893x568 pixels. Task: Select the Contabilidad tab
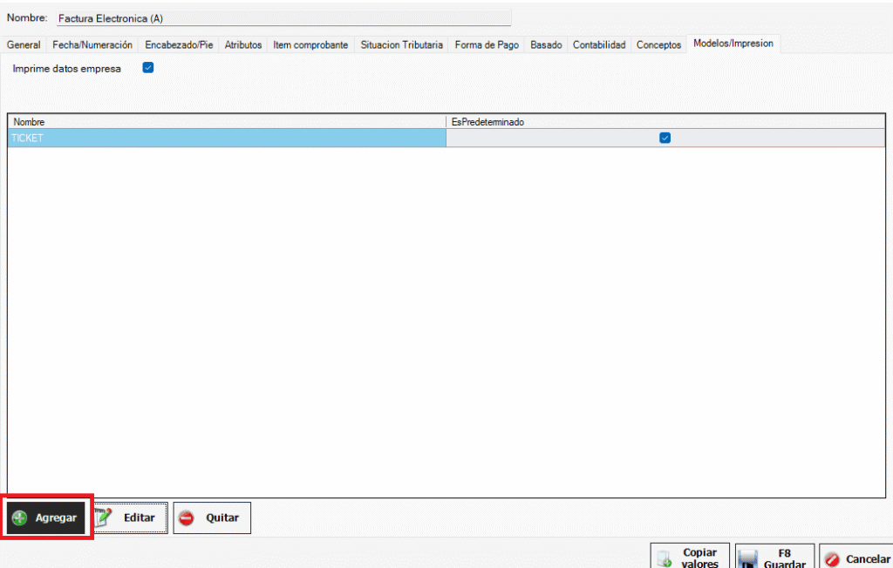click(599, 44)
